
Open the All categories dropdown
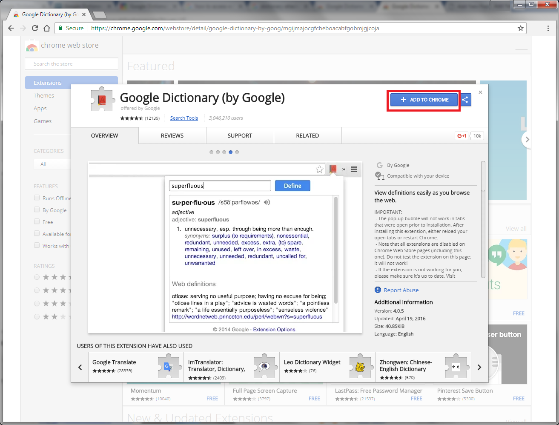pos(52,164)
